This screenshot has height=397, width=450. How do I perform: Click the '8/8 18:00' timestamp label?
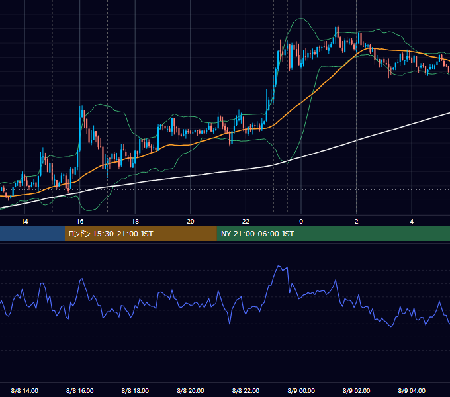pyautogui.click(x=135, y=390)
